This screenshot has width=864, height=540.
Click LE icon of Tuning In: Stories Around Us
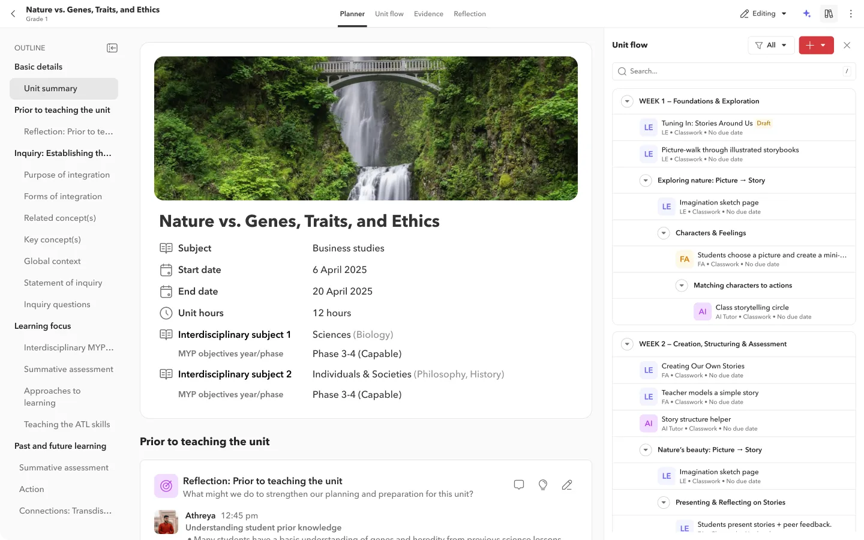(x=649, y=127)
